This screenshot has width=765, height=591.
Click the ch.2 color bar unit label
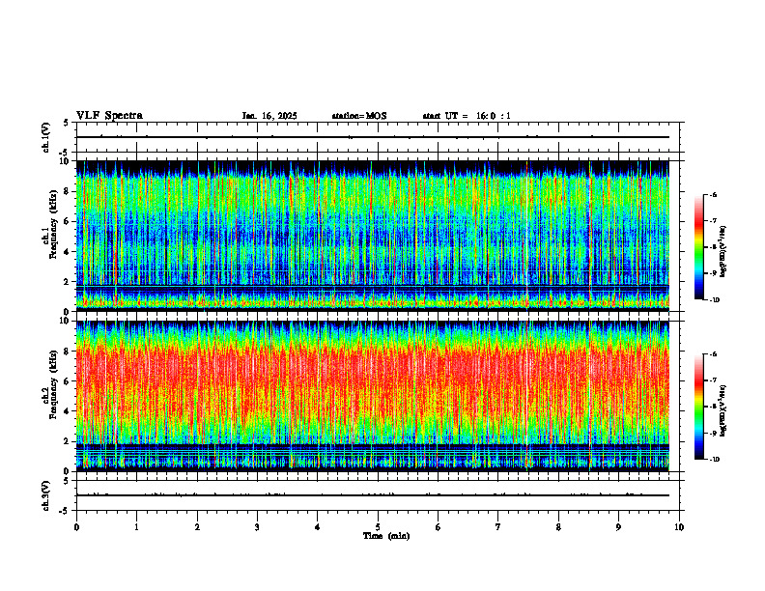tap(722, 411)
